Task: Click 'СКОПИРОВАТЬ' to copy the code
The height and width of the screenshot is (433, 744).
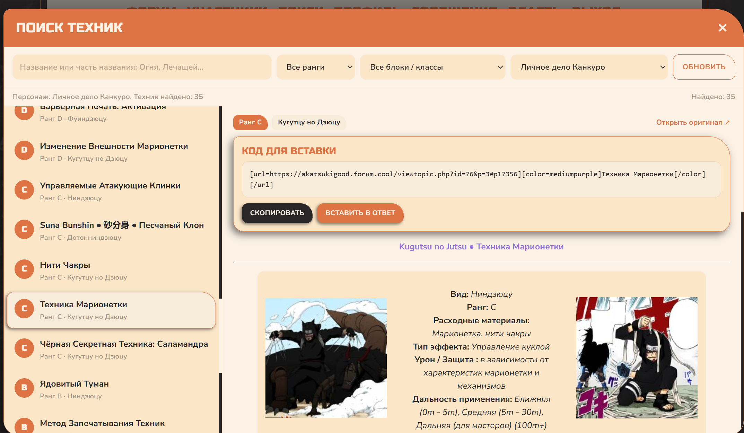Action: (x=277, y=213)
